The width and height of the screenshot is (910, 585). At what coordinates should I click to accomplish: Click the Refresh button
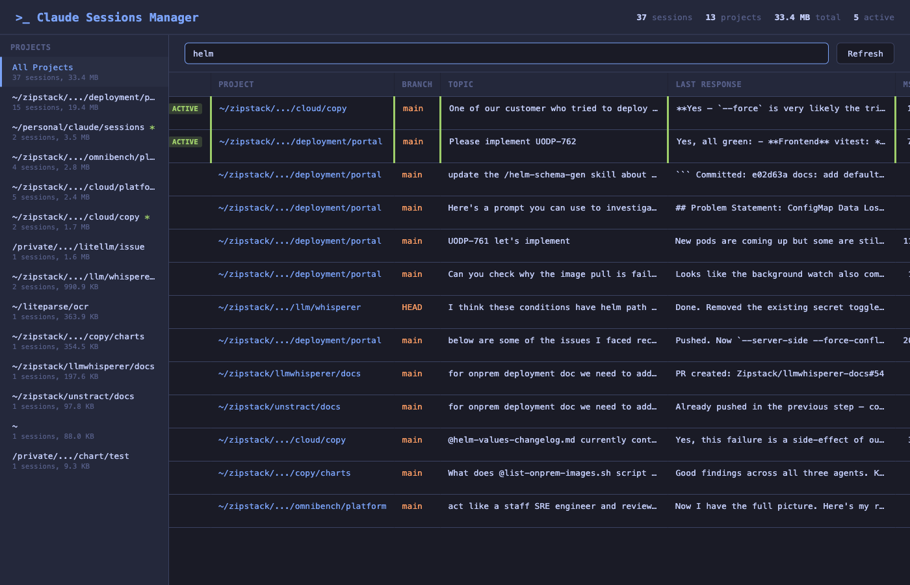click(865, 53)
